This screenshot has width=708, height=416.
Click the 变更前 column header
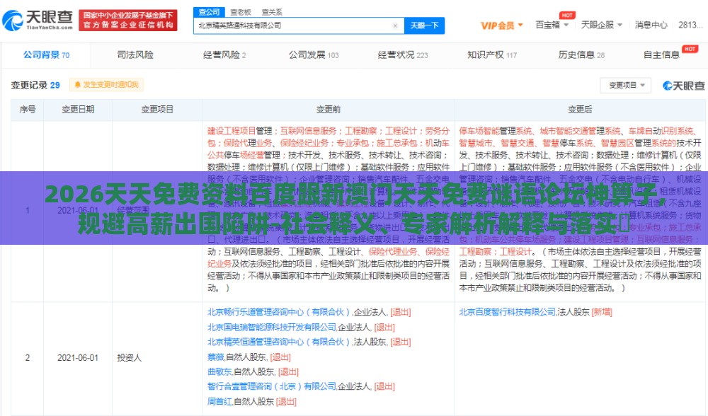329,110
